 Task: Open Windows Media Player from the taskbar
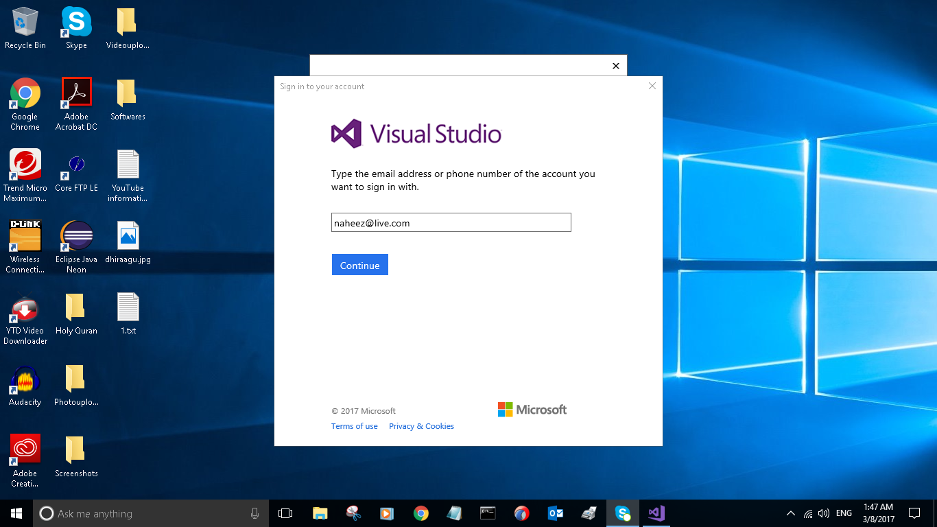[x=386, y=513]
